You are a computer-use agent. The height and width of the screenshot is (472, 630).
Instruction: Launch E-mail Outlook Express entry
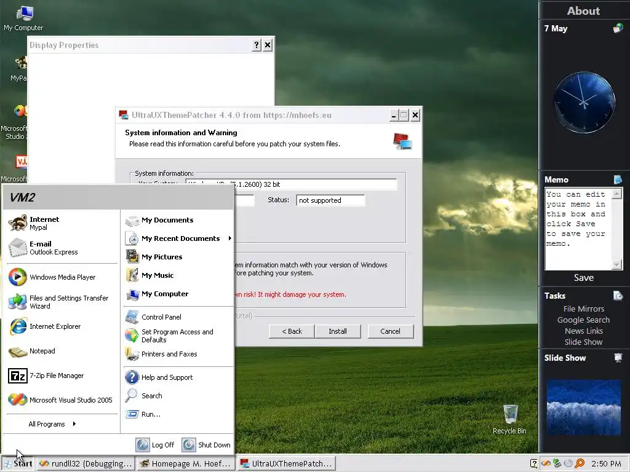[62, 248]
